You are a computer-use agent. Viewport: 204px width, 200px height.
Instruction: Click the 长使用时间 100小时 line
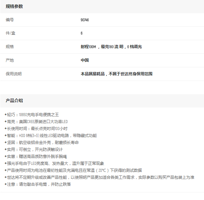point(37,128)
